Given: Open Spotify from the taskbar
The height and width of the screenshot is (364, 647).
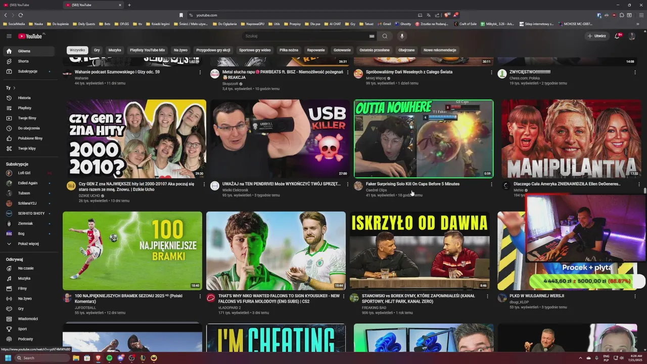Looking at the screenshot, I should (109, 358).
